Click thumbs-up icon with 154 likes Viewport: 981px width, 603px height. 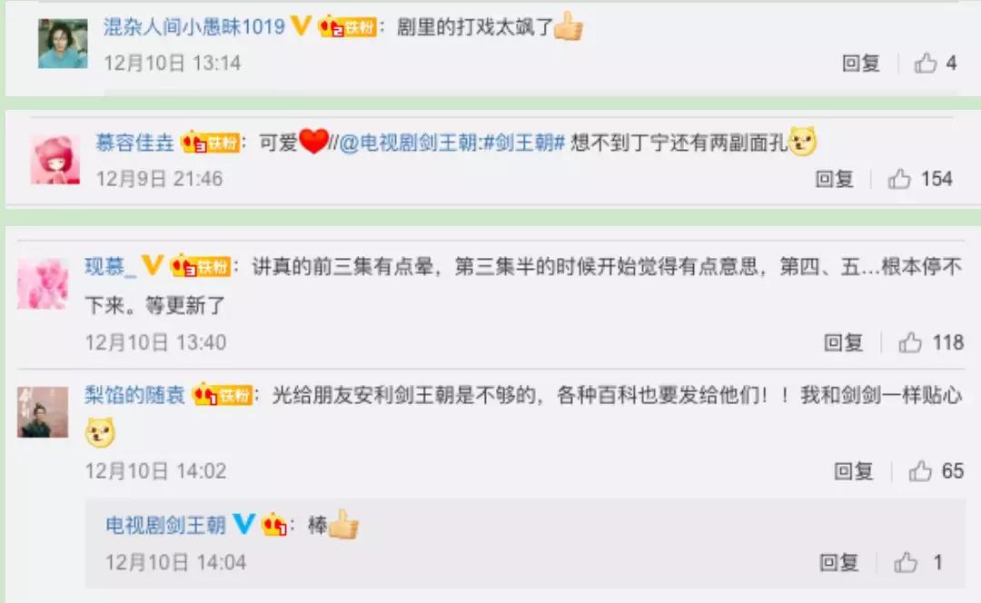point(899,179)
